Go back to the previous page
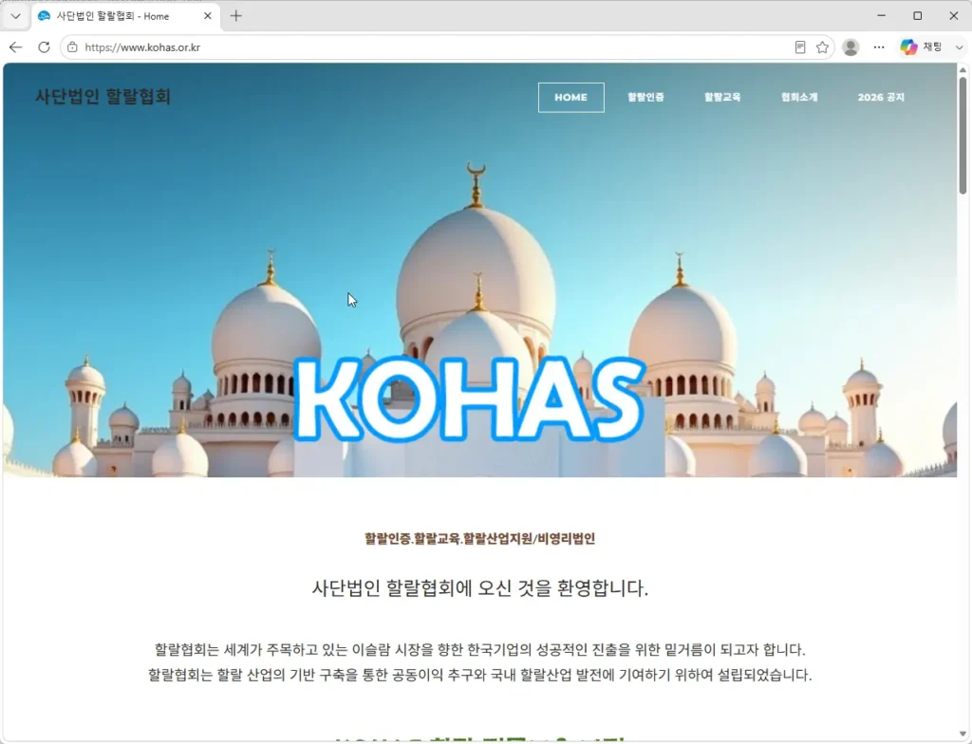This screenshot has height=744, width=972. click(x=15, y=47)
